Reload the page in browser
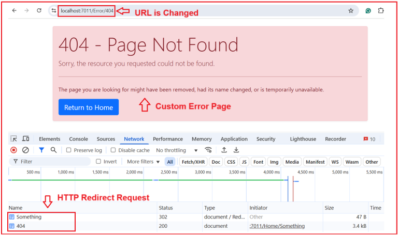 pos(39,10)
